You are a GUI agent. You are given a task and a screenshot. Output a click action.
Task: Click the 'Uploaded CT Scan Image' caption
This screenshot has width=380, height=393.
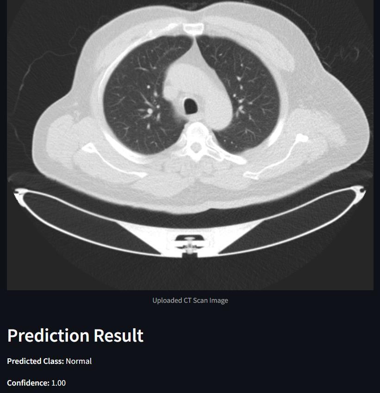(190, 300)
